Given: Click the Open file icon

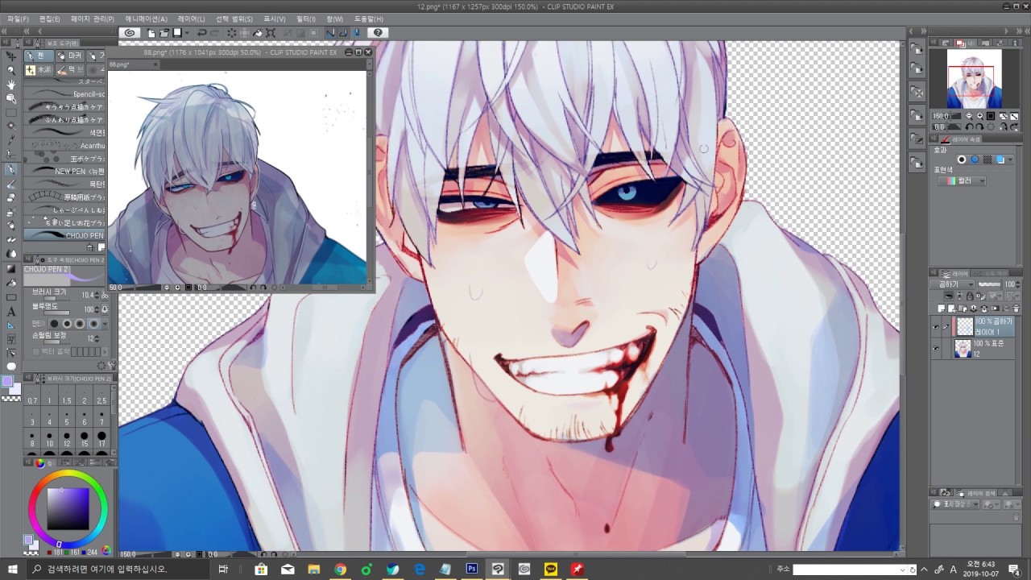Looking at the screenshot, I should (x=164, y=33).
